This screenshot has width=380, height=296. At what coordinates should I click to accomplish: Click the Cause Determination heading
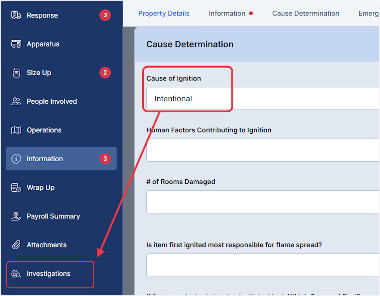[x=190, y=44]
